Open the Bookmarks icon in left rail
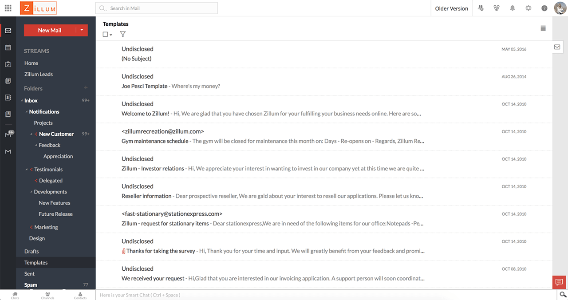Screen dimensions: 568x300 (x=8, y=114)
